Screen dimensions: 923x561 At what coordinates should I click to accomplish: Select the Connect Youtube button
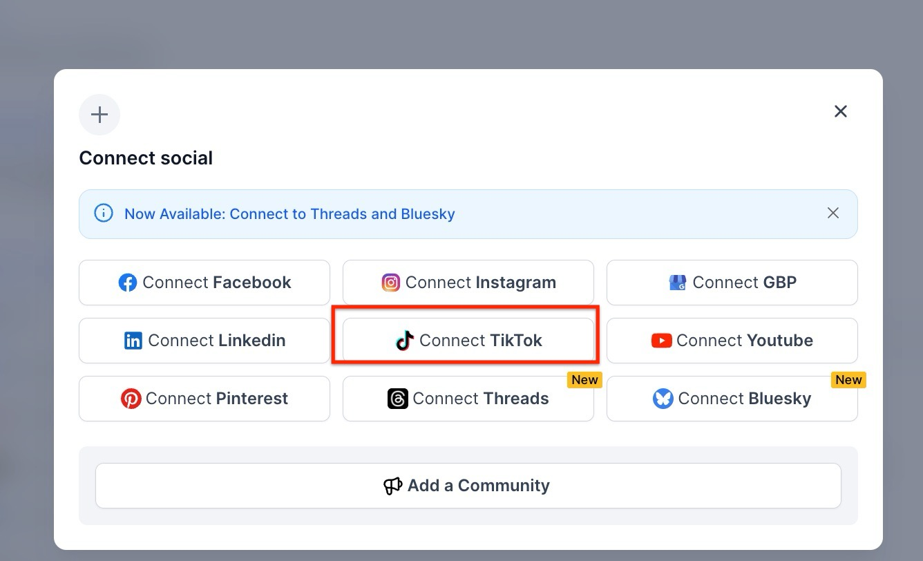point(732,341)
